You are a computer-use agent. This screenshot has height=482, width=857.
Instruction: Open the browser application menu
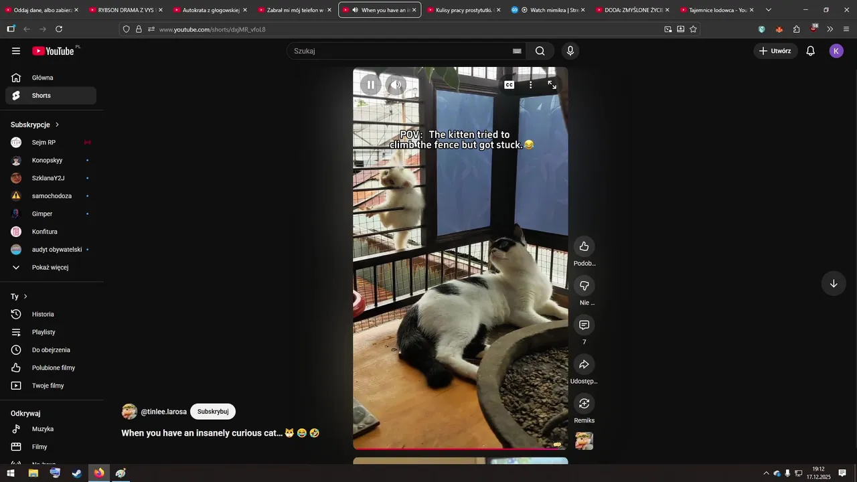click(846, 29)
